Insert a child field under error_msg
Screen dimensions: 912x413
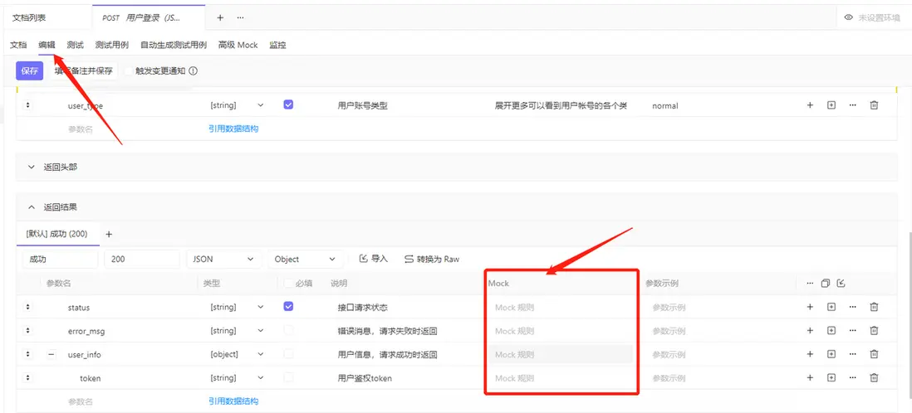click(x=831, y=331)
